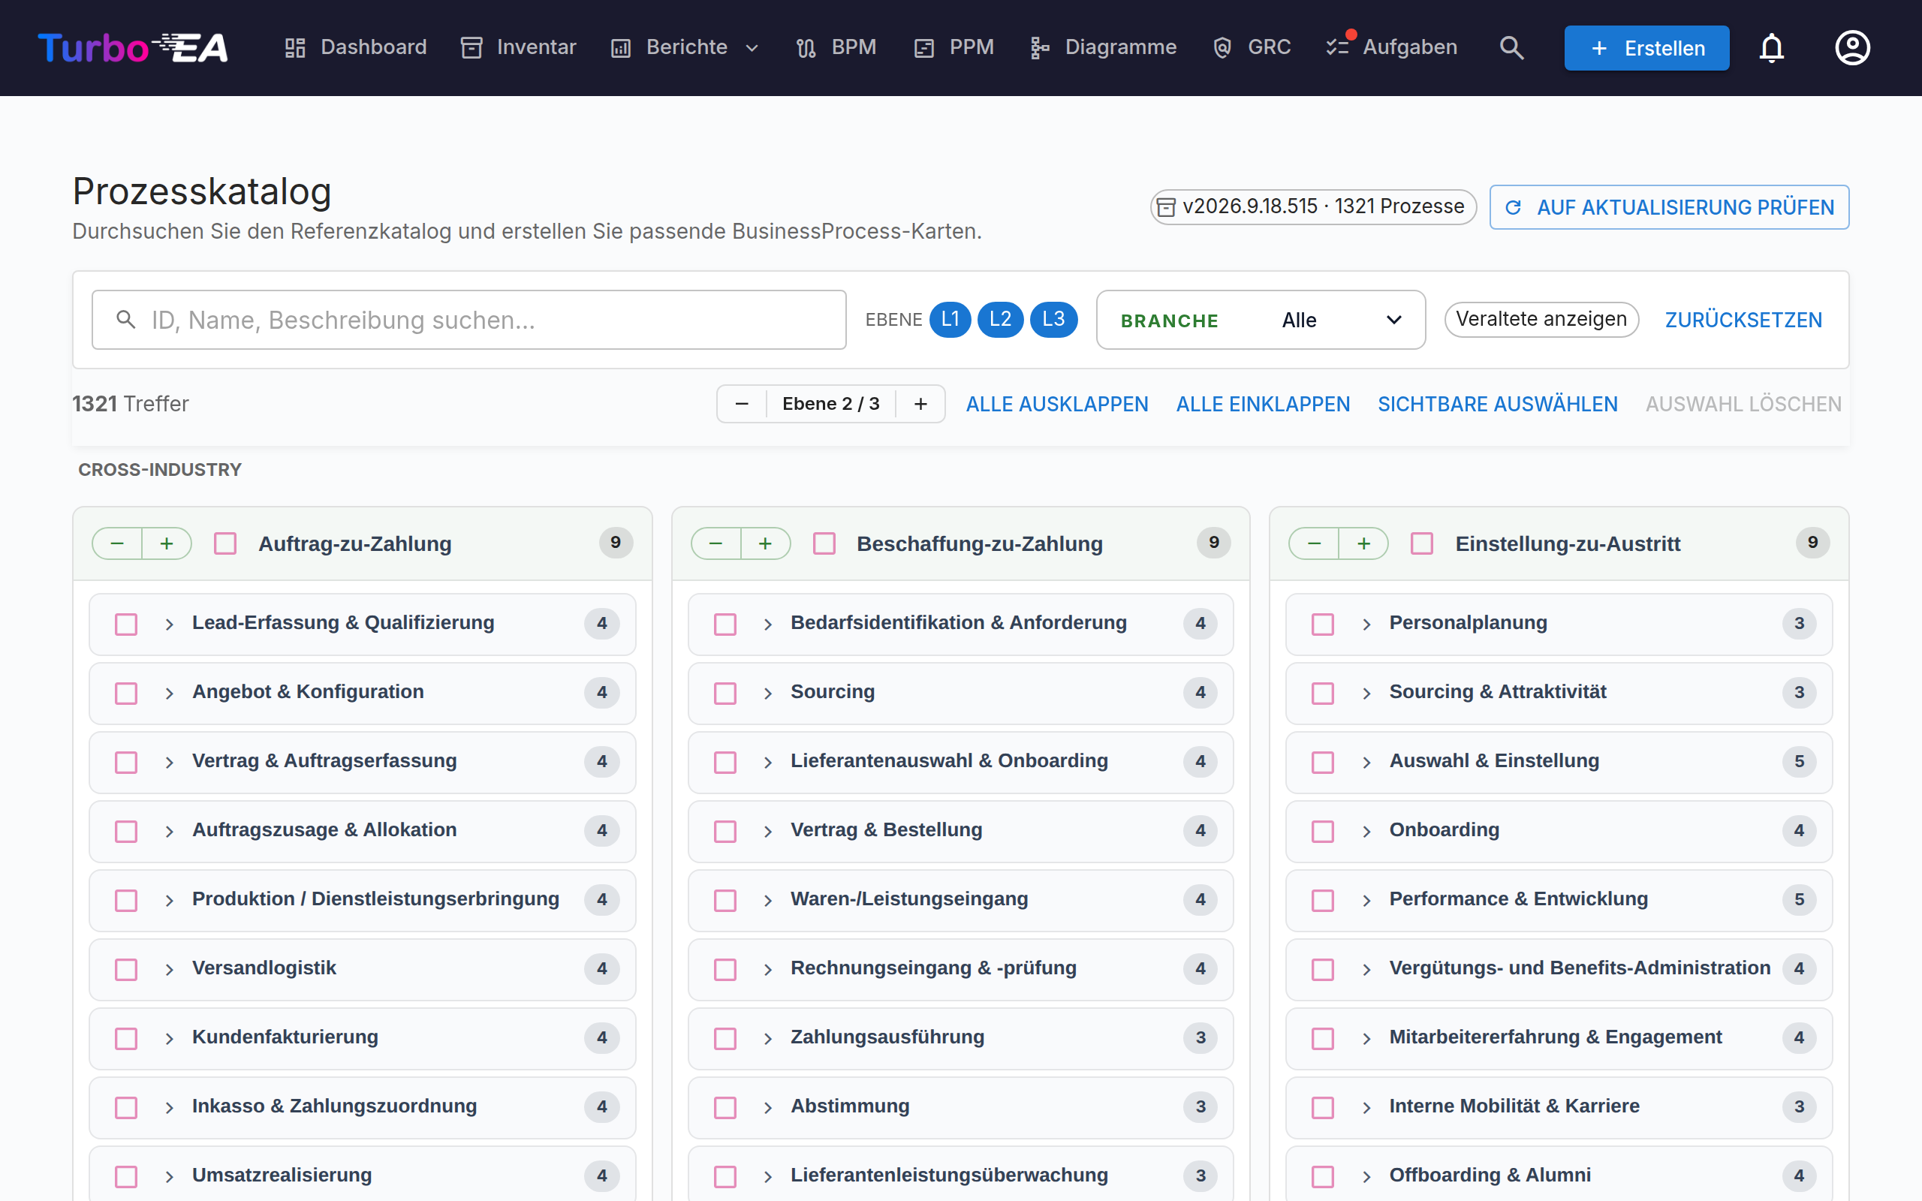Viewport: 1922px width, 1201px height.
Task: Collapse one level with the Ebene minus
Action: 742,404
